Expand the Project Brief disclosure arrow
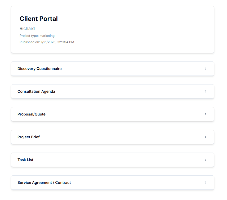Image resolution: width=227 pixels, height=200 pixels. click(x=206, y=137)
